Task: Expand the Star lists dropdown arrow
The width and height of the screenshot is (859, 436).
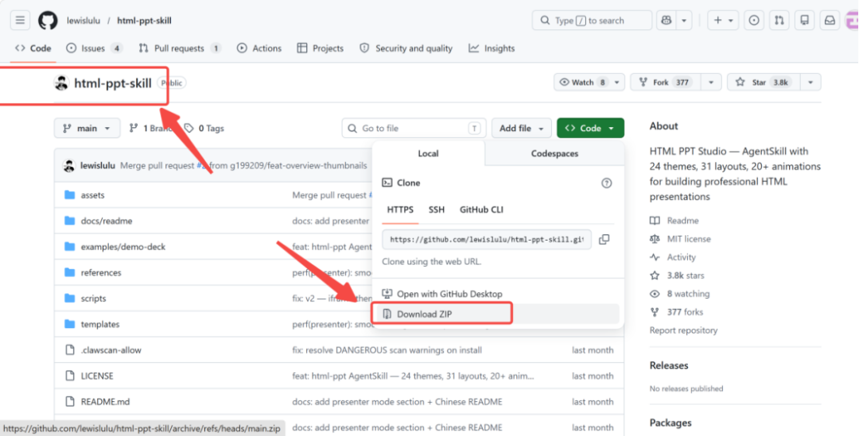Action: point(810,82)
